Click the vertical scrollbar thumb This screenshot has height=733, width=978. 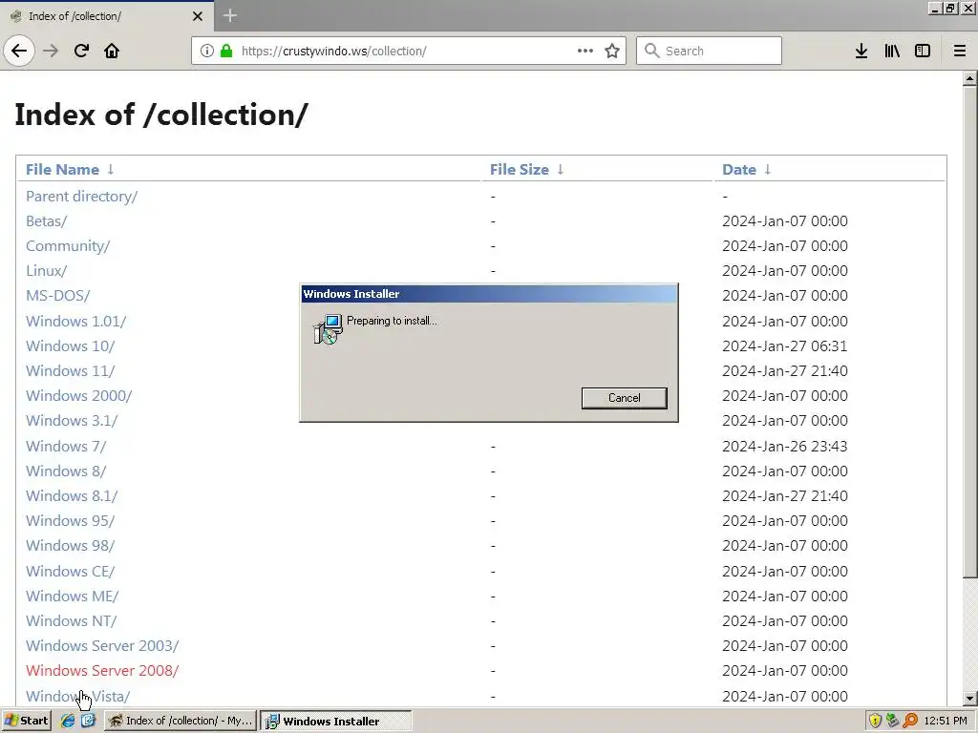pos(969,331)
